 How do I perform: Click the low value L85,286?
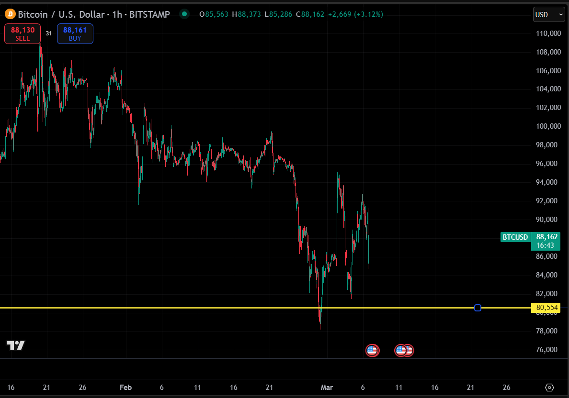tap(278, 14)
